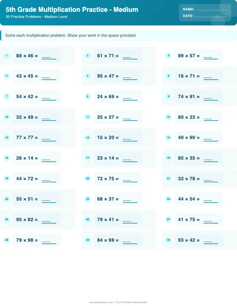
Task: Click the solve instructions banner text
Action: click(71, 35)
